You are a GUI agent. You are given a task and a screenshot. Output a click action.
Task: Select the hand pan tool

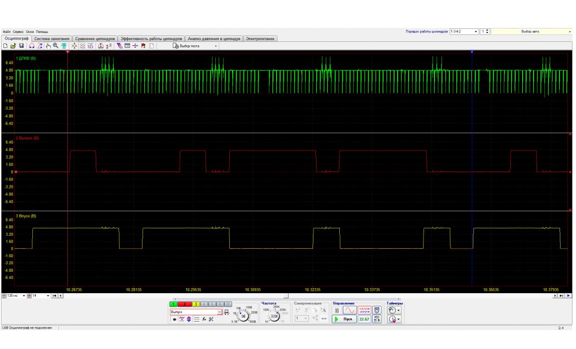pos(48,46)
